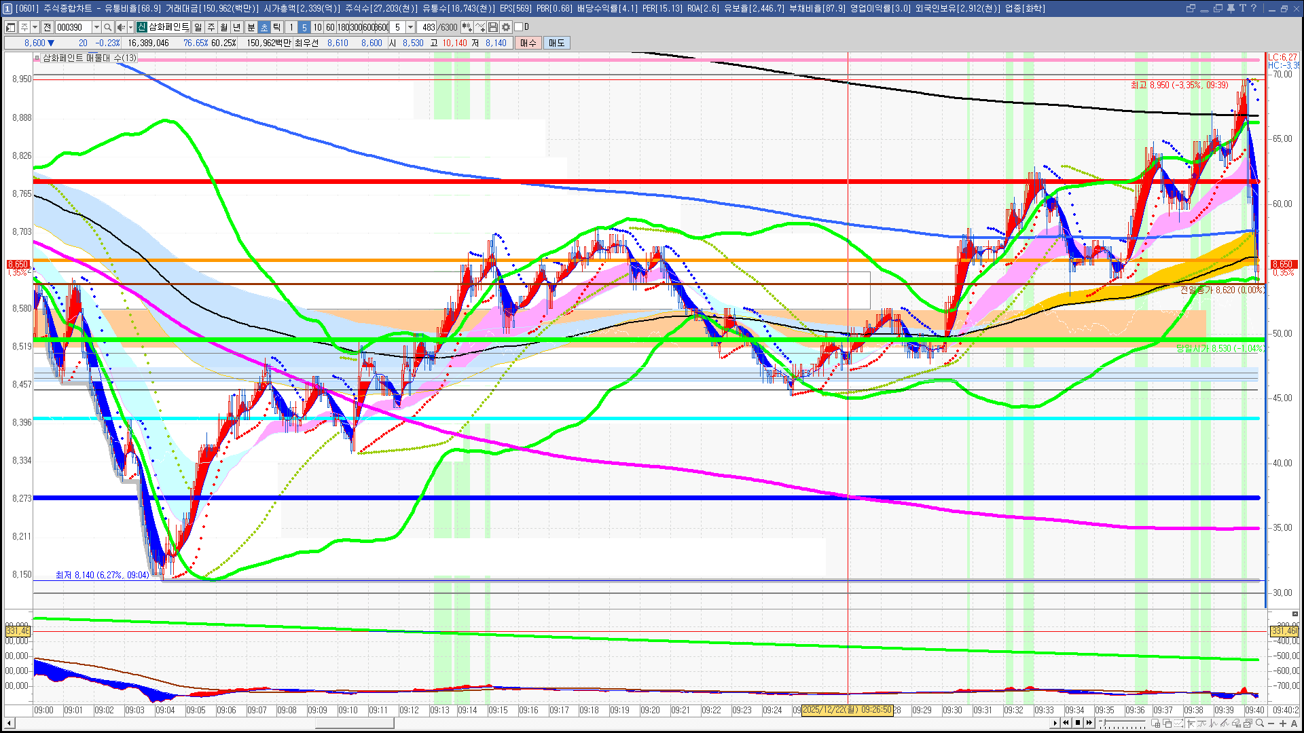Click the speaker sound icon in toolbar
This screenshot has height=733, width=1304.
pyautogui.click(x=120, y=27)
